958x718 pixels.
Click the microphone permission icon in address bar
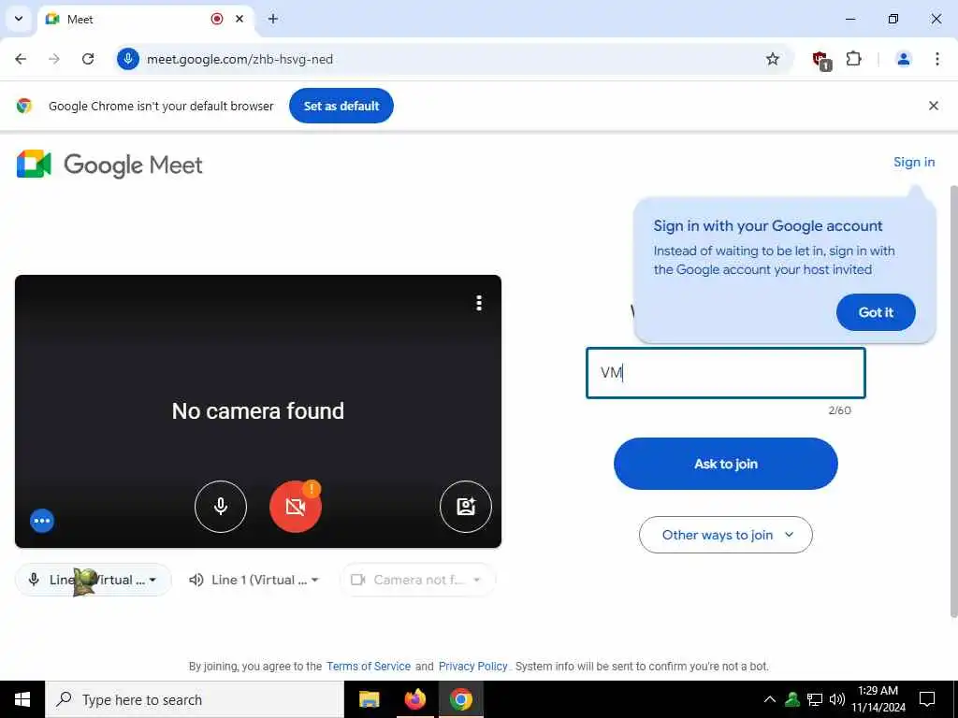[x=127, y=59]
